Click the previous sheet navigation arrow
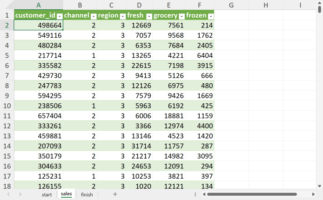Viewport: 323px width, 200px height. point(8,194)
